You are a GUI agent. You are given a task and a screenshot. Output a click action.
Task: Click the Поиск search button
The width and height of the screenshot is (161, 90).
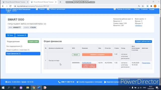[10, 35]
